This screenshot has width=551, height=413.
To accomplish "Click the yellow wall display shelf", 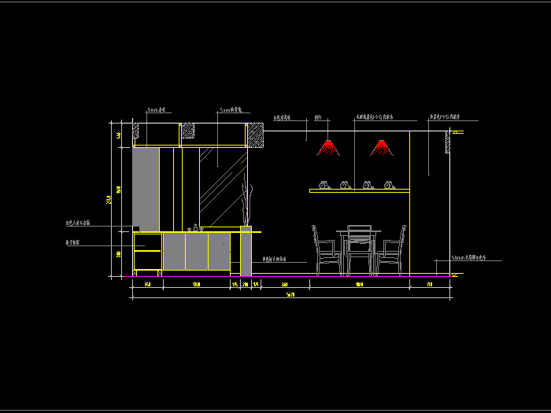I will pyautogui.click(x=360, y=190).
